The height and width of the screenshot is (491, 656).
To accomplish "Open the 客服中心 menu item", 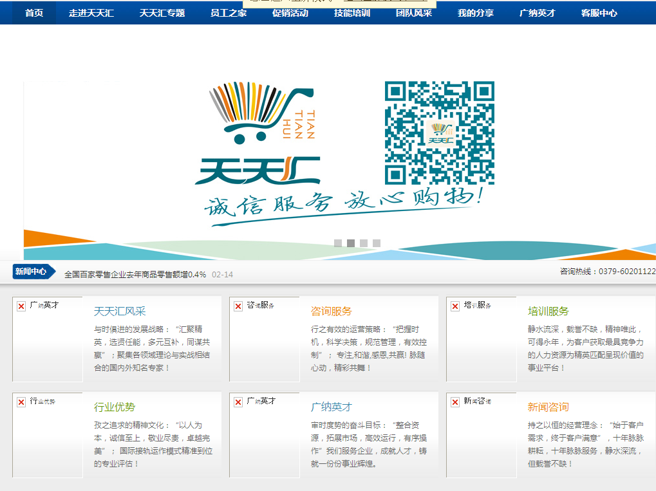I will pos(599,13).
